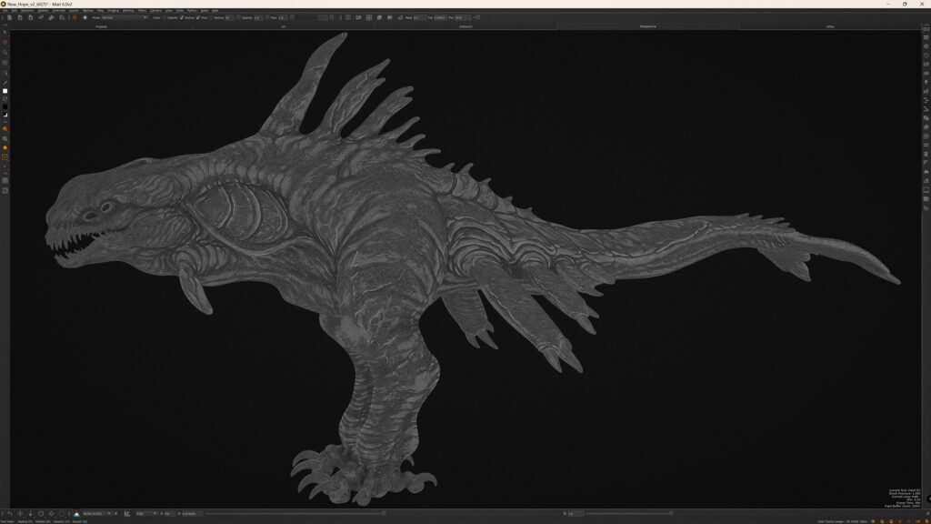This screenshot has width=931, height=524.
Task: Toggle the Flow checkbox in tool properties bar
Action: point(199,17)
